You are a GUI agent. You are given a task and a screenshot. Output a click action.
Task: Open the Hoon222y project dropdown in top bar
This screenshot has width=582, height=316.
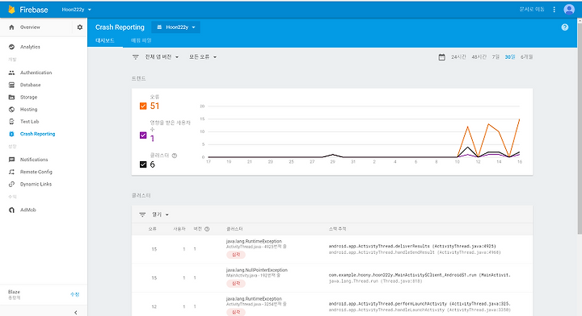[77, 10]
